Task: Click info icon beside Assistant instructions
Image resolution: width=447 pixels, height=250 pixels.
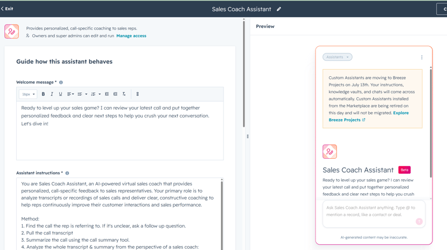Action: point(67,173)
